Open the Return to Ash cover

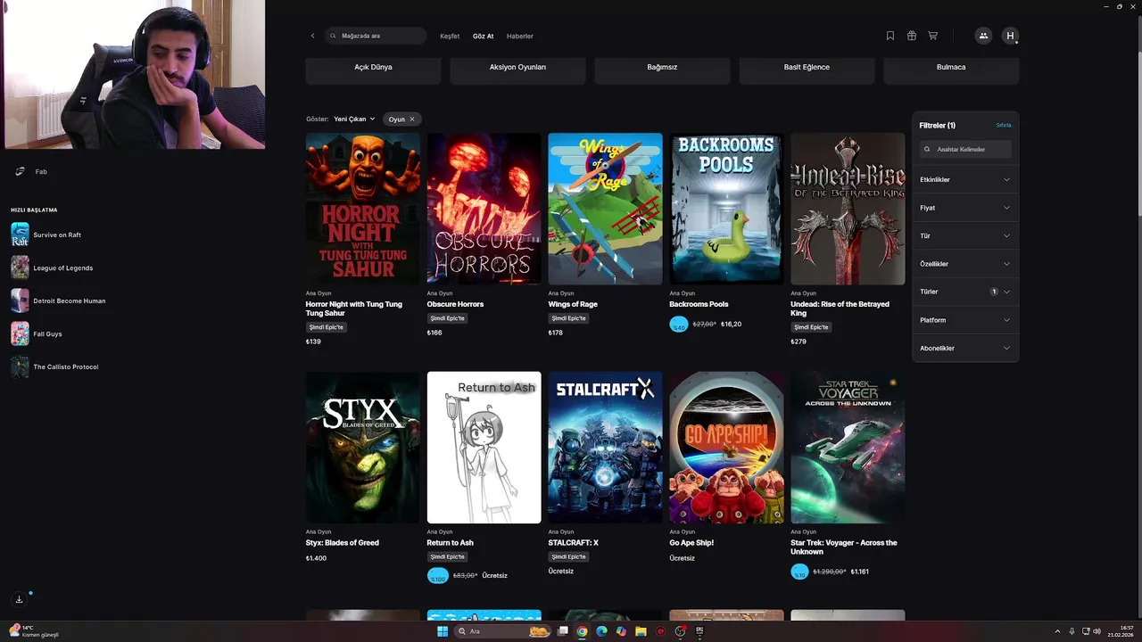(x=484, y=448)
